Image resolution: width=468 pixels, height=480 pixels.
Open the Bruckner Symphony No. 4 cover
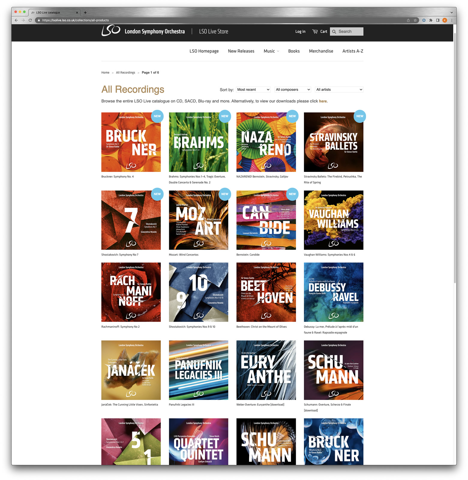tap(131, 142)
